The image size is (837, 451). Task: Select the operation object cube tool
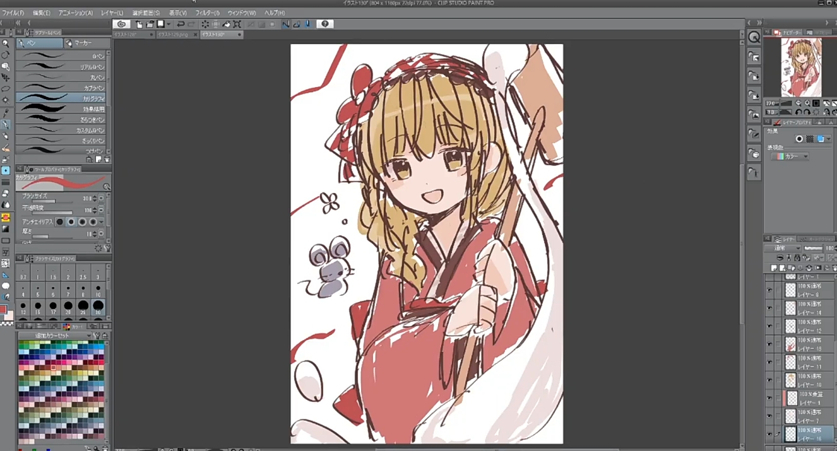click(6, 66)
